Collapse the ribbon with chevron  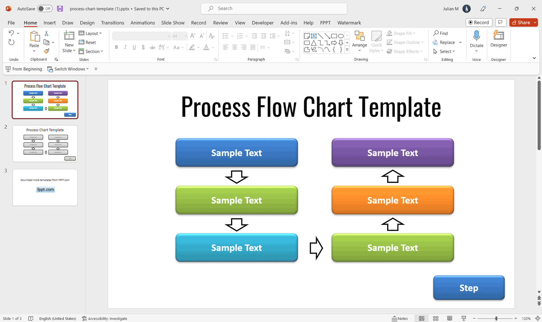pos(534,58)
